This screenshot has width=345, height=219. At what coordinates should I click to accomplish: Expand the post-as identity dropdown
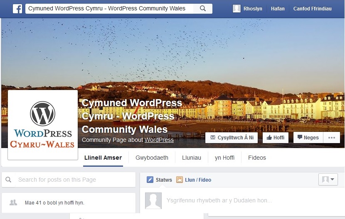click(328, 179)
